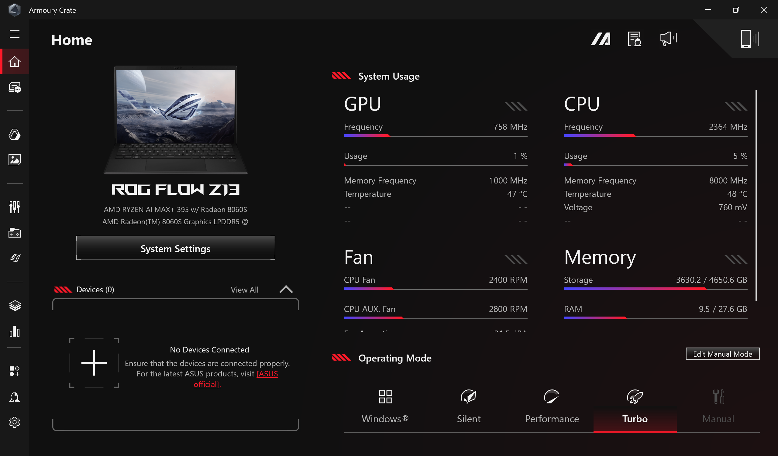Click View All devices
The width and height of the screenshot is (778, 456).
(x=245, y=290)
